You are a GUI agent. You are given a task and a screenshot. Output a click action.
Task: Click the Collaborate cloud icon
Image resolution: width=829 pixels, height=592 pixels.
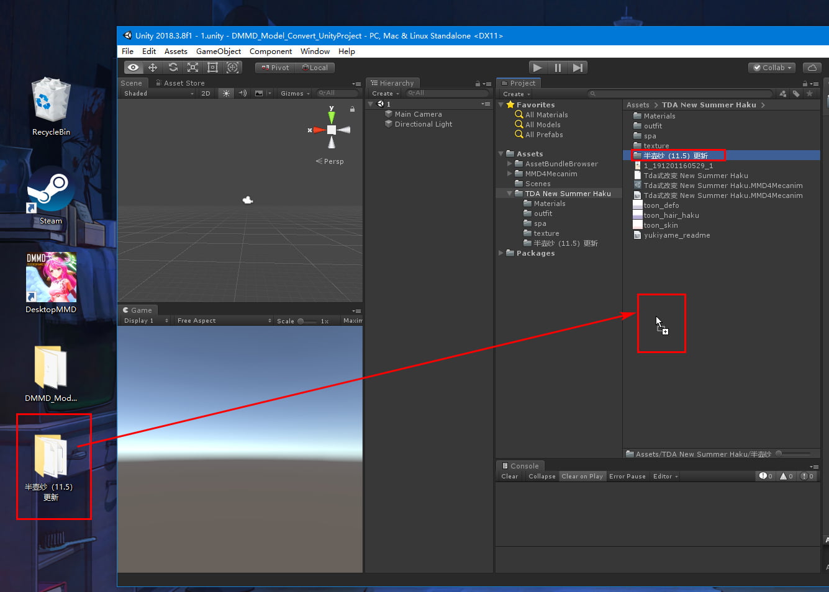coord(812,68)
